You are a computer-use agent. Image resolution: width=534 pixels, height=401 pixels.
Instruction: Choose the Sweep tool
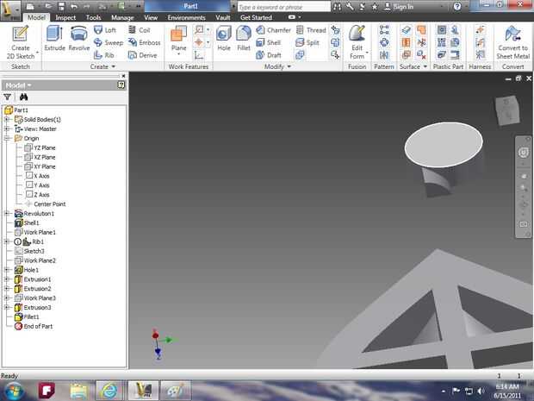click(109, 42)
